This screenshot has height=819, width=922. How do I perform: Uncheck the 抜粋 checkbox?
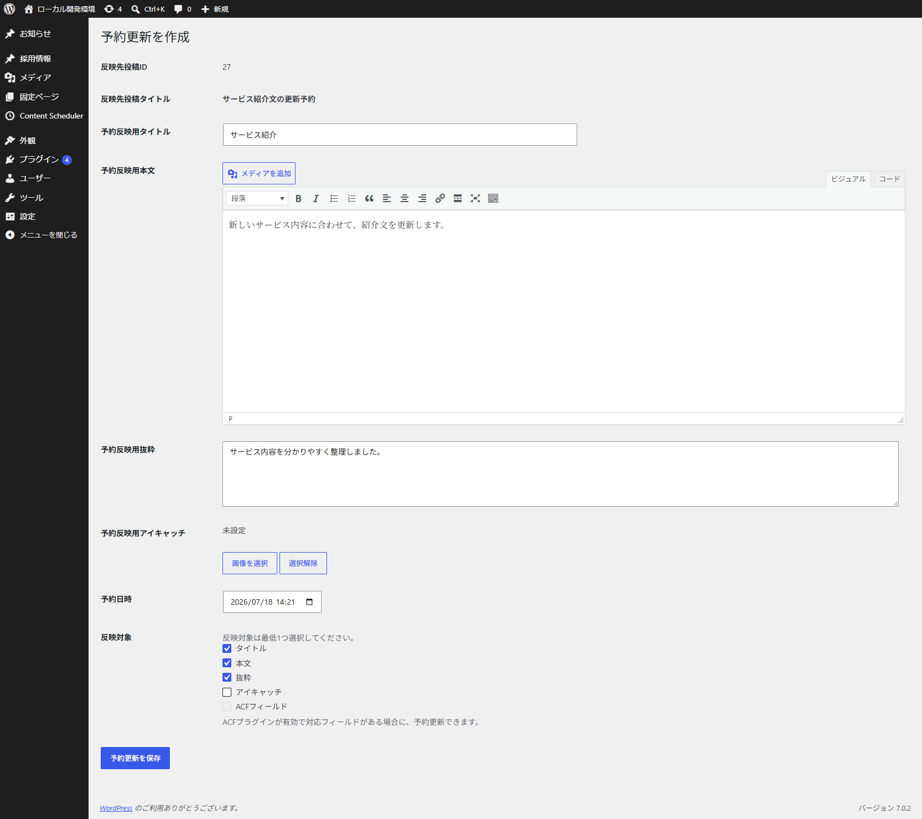[x=227, y=677]
